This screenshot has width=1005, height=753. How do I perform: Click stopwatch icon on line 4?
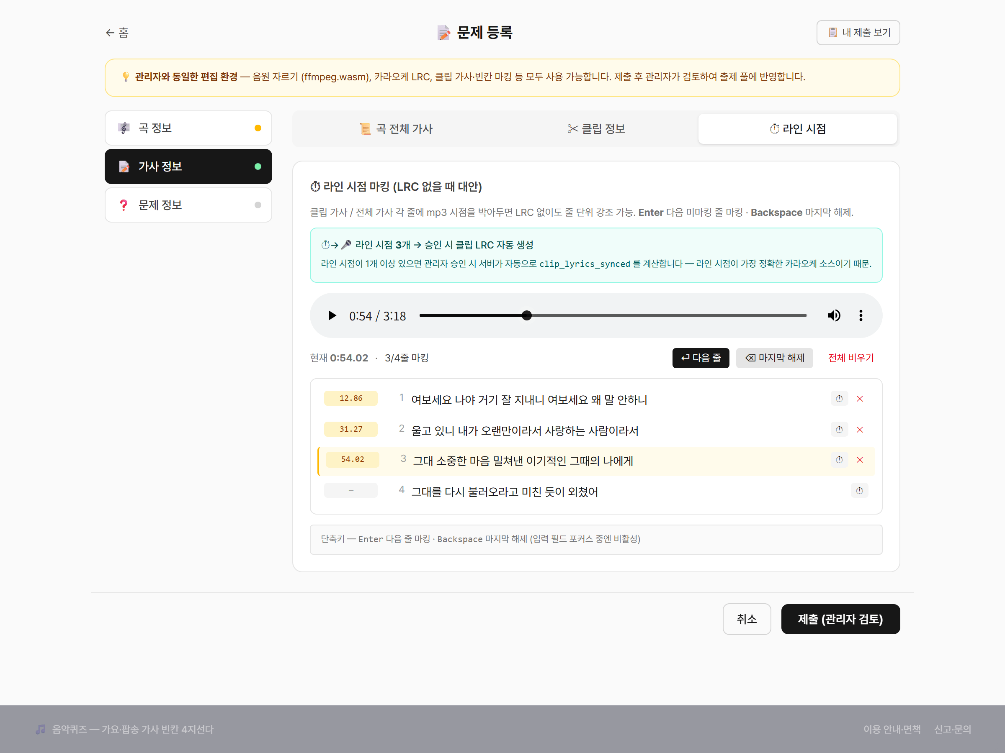pos(859,491)
